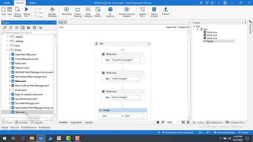Click the Windows Start button
This screenshot has width=253, height=142.
[x=4, y=138]
